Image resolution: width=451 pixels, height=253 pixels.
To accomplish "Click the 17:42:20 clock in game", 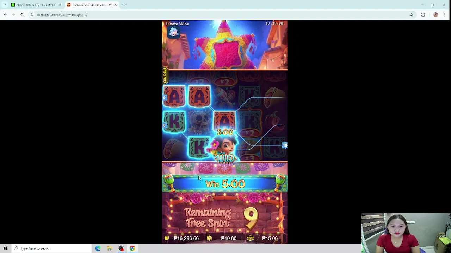I will point(274,24).
